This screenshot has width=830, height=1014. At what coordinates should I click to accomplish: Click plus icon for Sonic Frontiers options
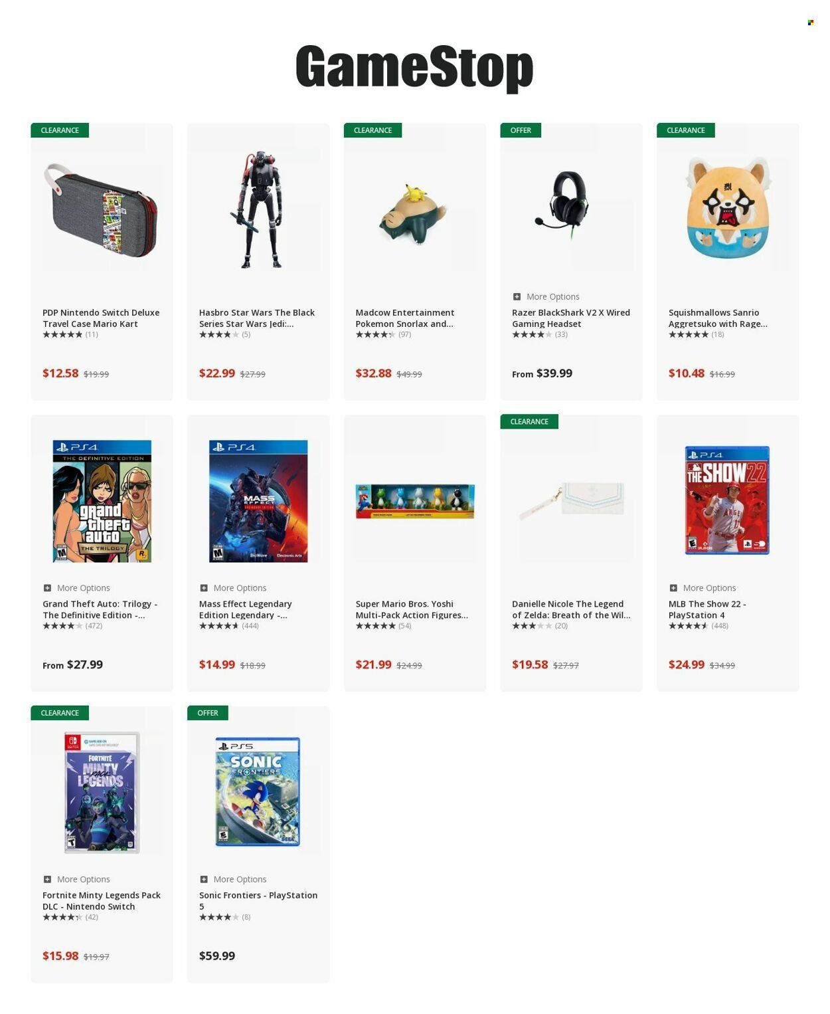[x=204, y=879]
